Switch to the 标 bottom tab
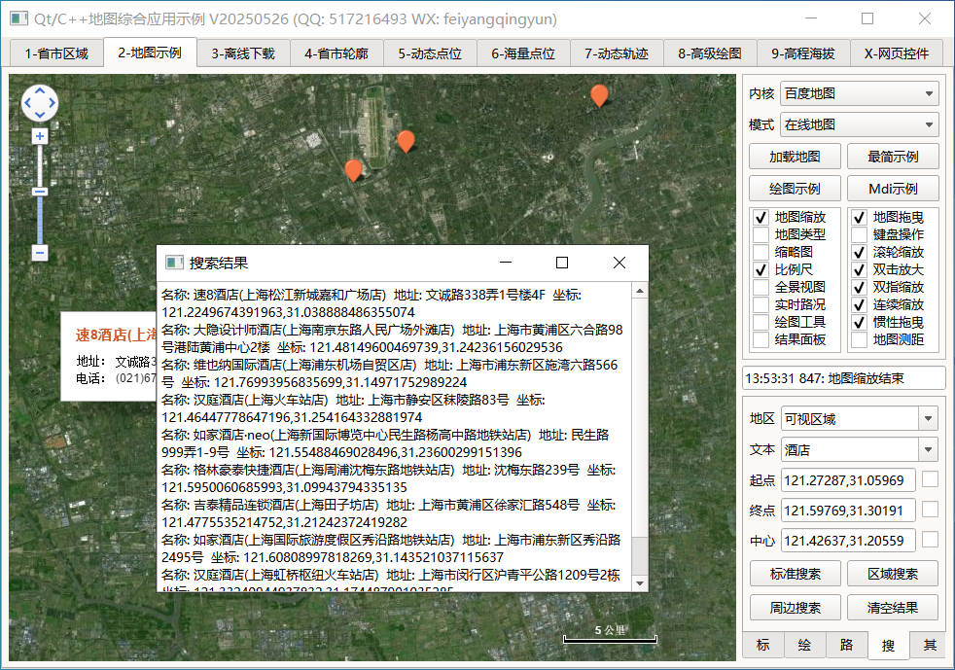Image resolution: width=955 pixels, height=670 pixels. tap(763, 645)
